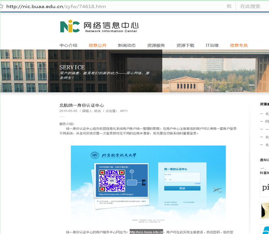Open the 中心介绍 navigation menu
269x234 pixels.
click(x=68, y=45)
